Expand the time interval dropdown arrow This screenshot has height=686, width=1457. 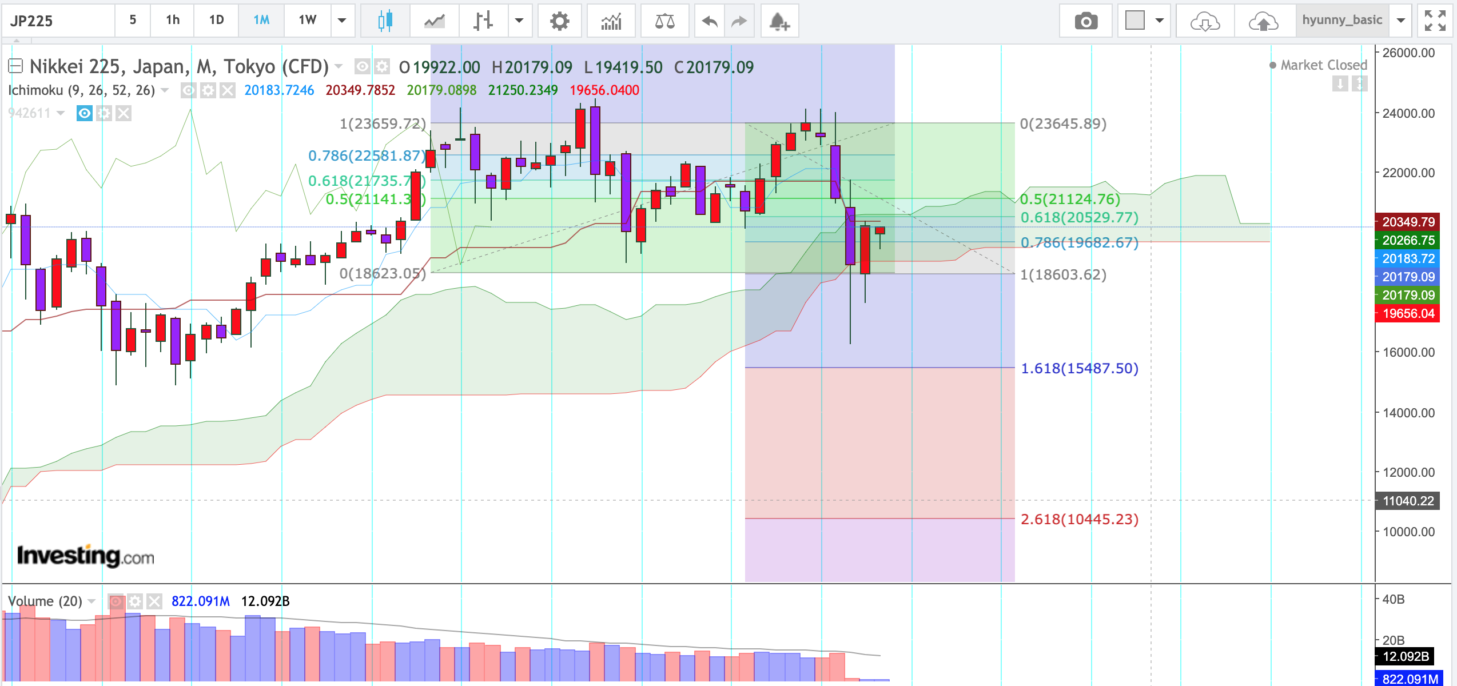coord(342,21)
